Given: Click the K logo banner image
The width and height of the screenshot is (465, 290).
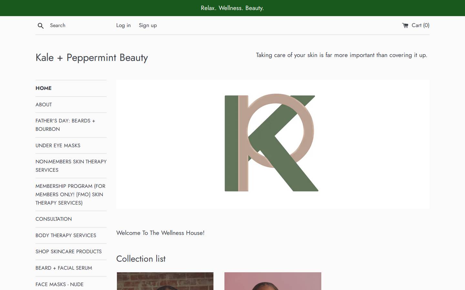Looking at the screenshot, I should [273, 144].
